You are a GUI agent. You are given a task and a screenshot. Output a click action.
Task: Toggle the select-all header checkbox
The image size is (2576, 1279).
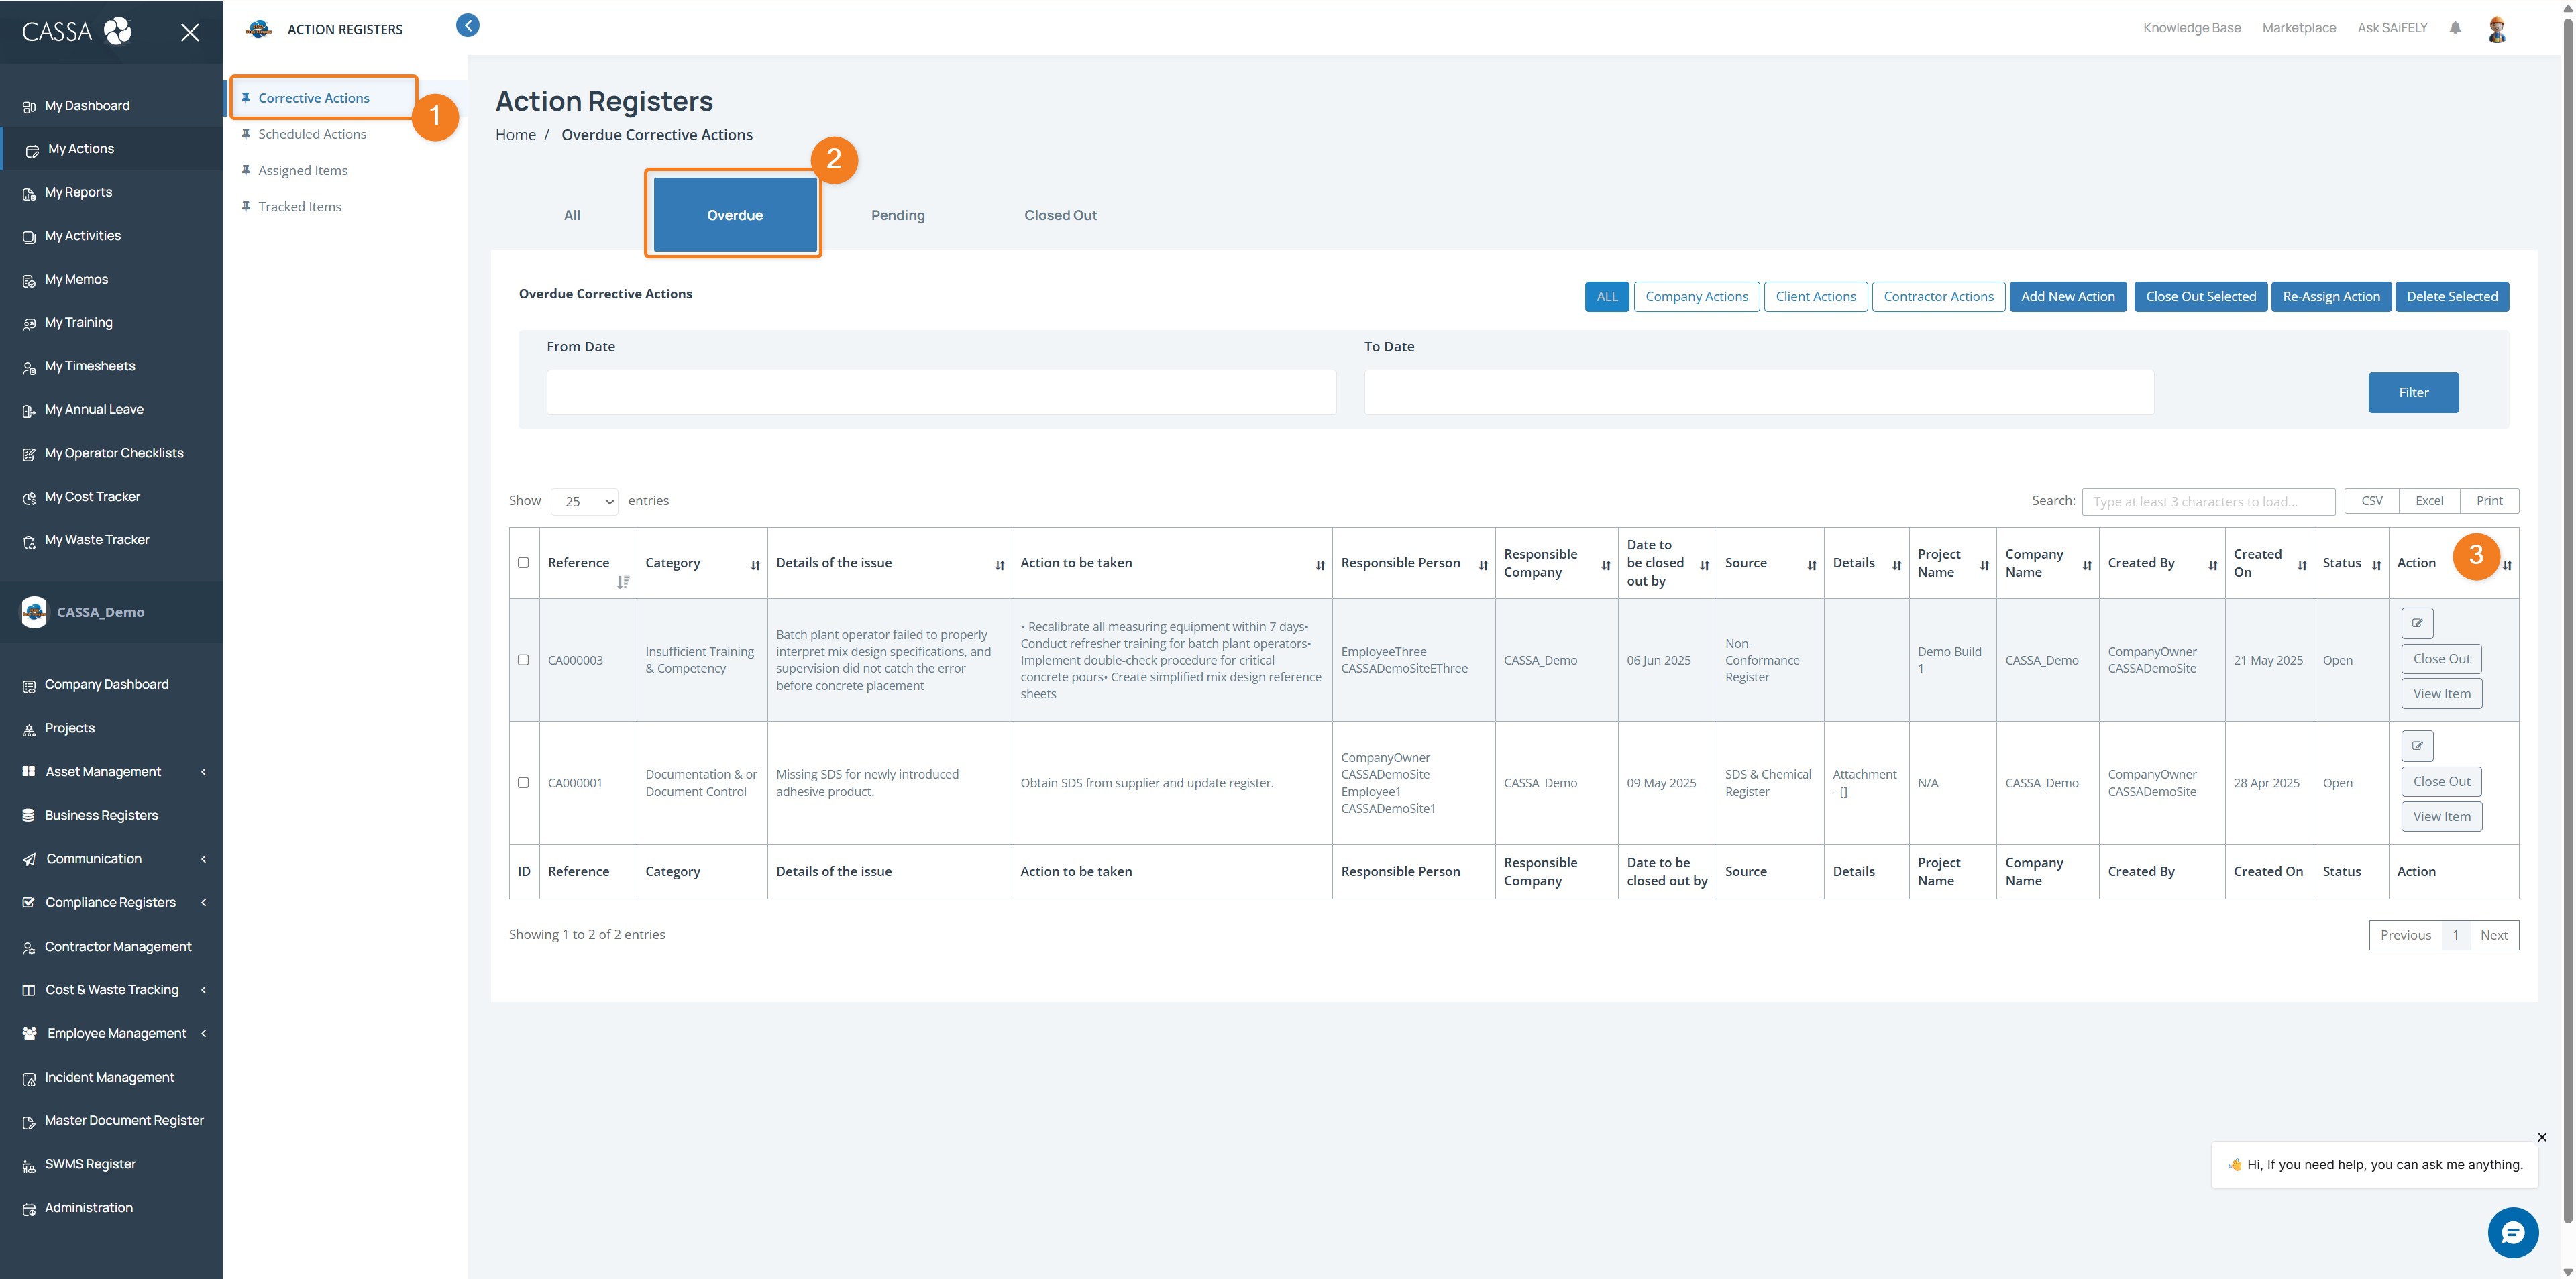tap(523, 563)
